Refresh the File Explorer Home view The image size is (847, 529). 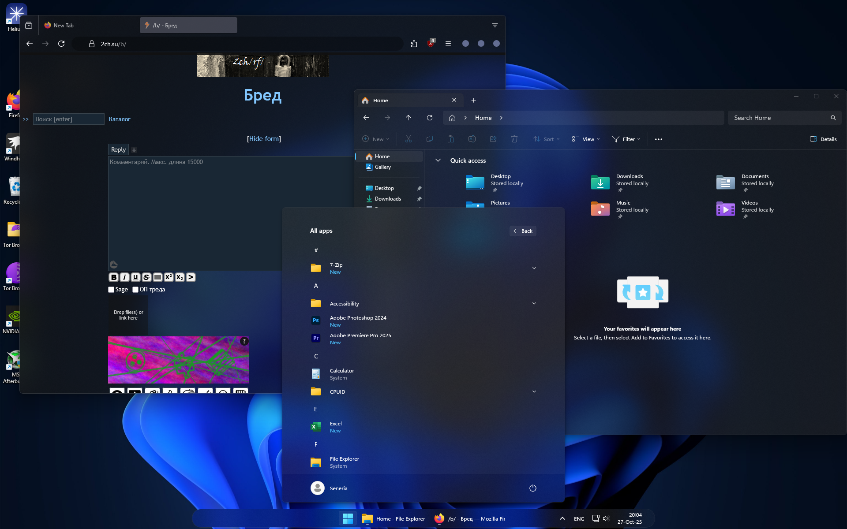[x=429, y=118]
